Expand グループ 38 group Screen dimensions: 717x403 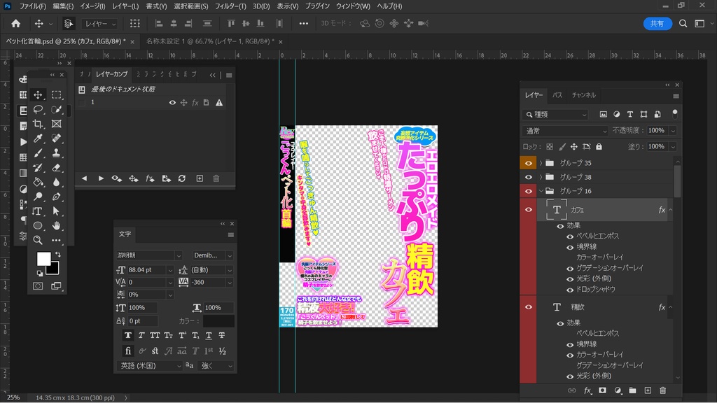tap(541, 177)
